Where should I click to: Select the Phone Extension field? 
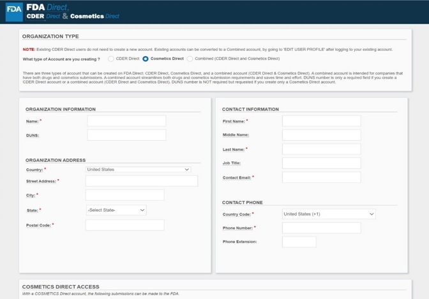pyautogui.click(x=299, y=242)
